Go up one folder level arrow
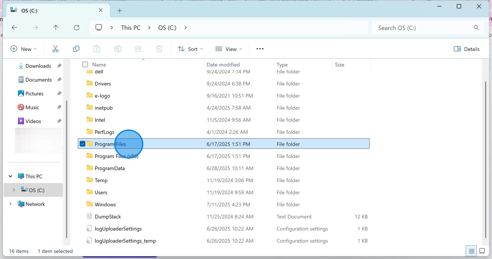Image resolution: width=492 pixels, height=259 pixels. tap(56, 28)
